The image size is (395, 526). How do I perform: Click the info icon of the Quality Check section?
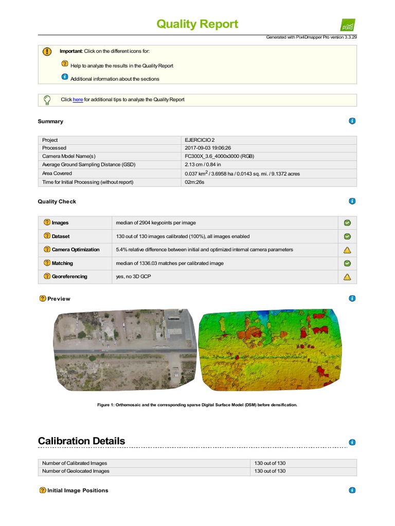pyautogui.click(x=352, y=201)
